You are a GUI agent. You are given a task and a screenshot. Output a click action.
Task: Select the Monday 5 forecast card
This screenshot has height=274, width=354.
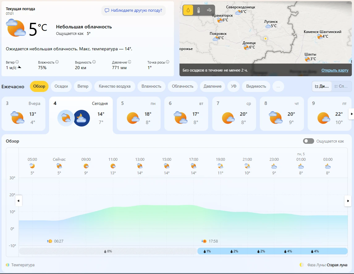tap(139, 114)
